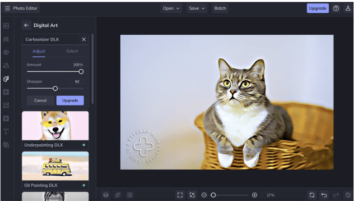Expand the Save dropdown menu
The height and width of the screenshot is (201, 354).
pos(197,8)
